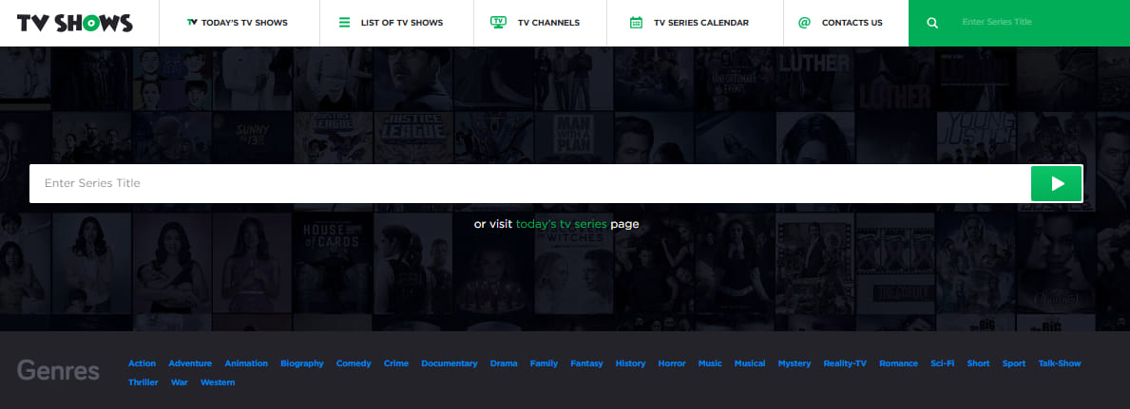Click the TV icon beside Today's TV Shows
Image resolution: width=1130 pixels, height=409 pixels.
[192, 23]
